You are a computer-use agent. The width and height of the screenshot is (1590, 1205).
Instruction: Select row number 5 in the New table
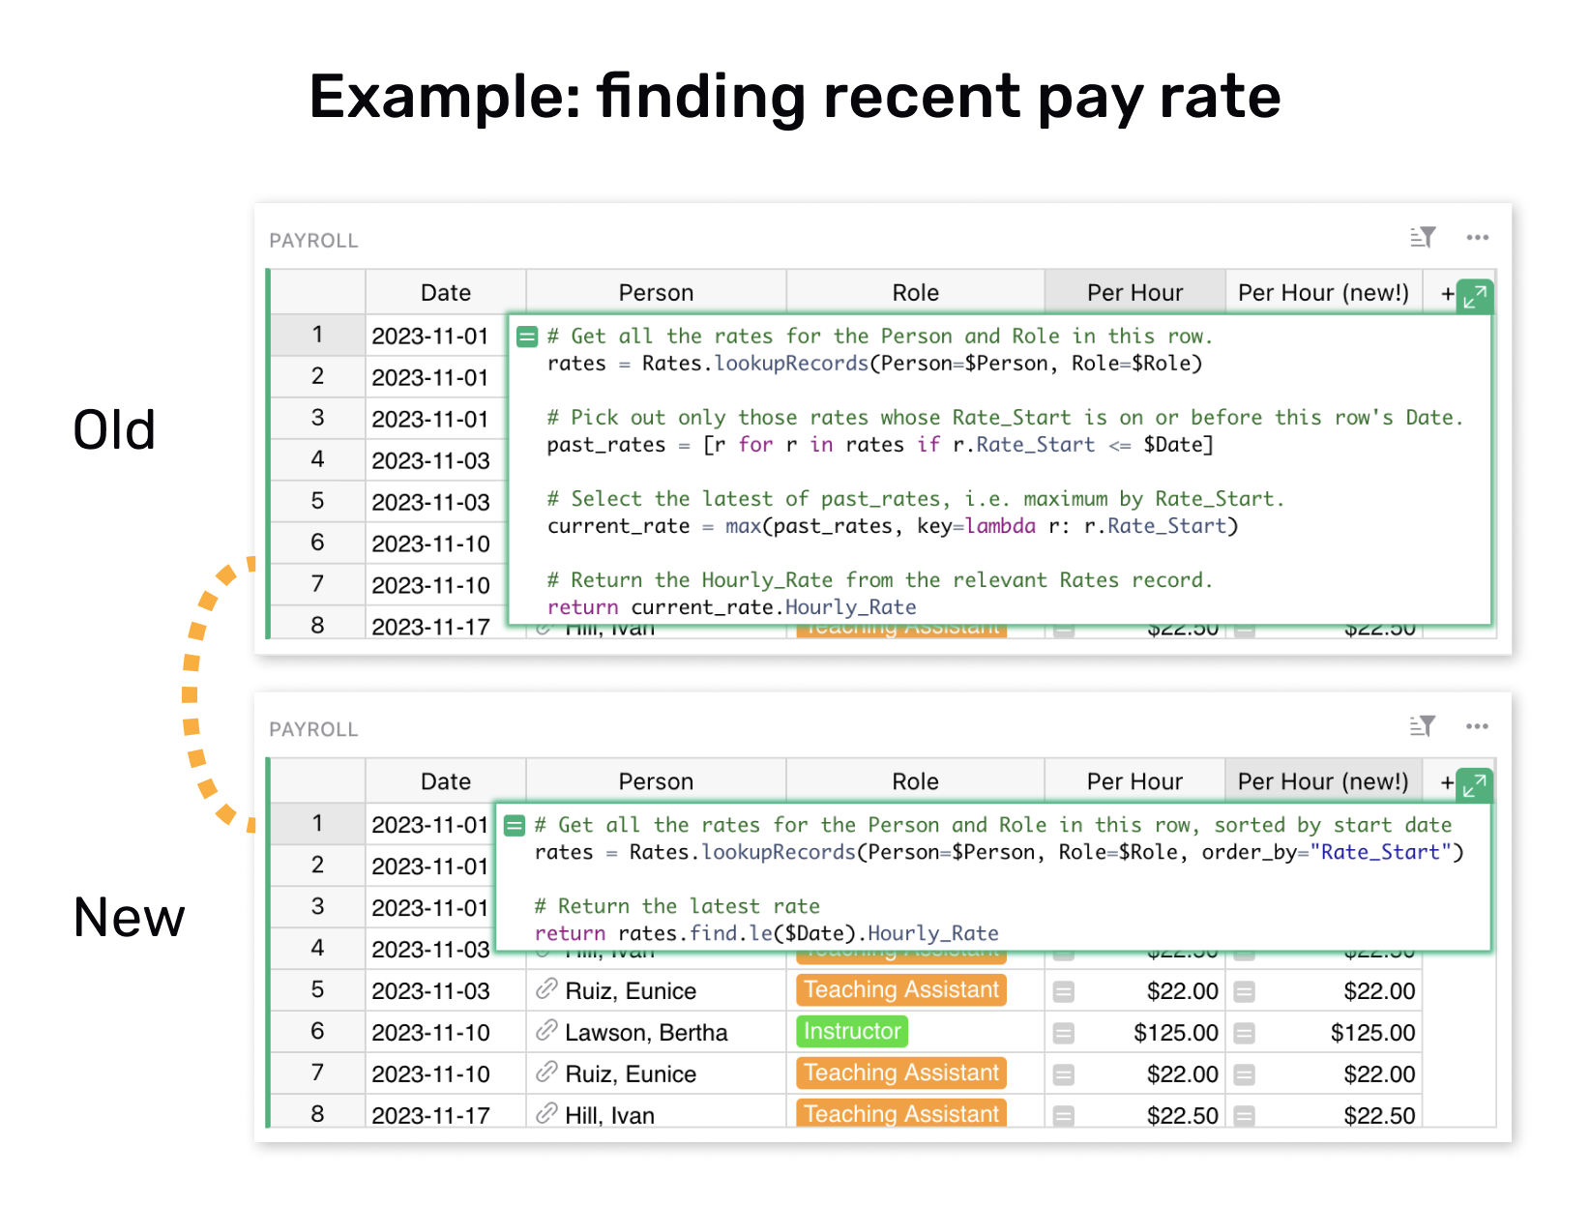pos(317,990)
